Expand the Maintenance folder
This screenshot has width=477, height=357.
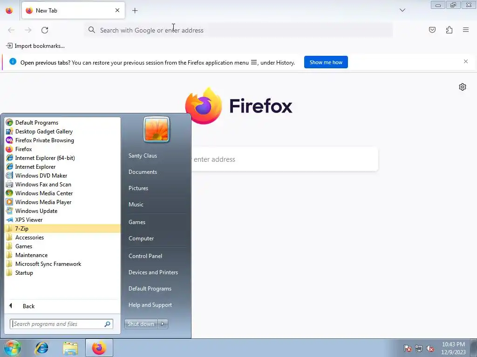point(62,255)
